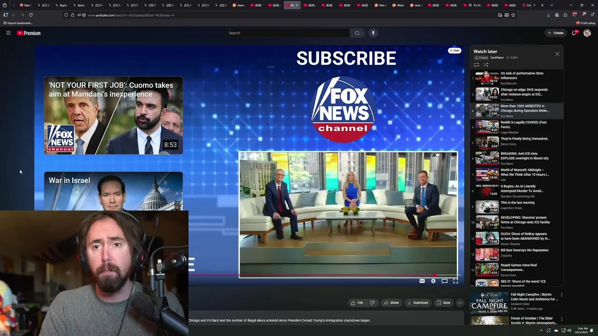Open the account avatar menu
598x336 pixels.
coord(587,33)
